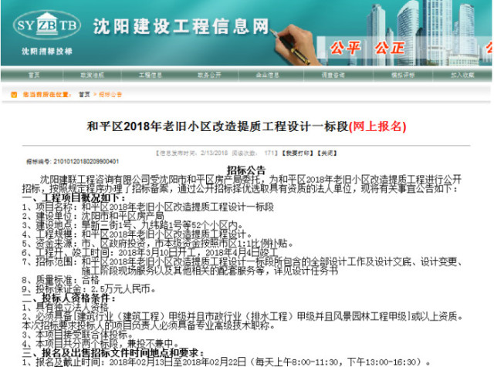Select the 调查咨询 navigation item
Screen dimensions: 494x367
coord(333,75)
